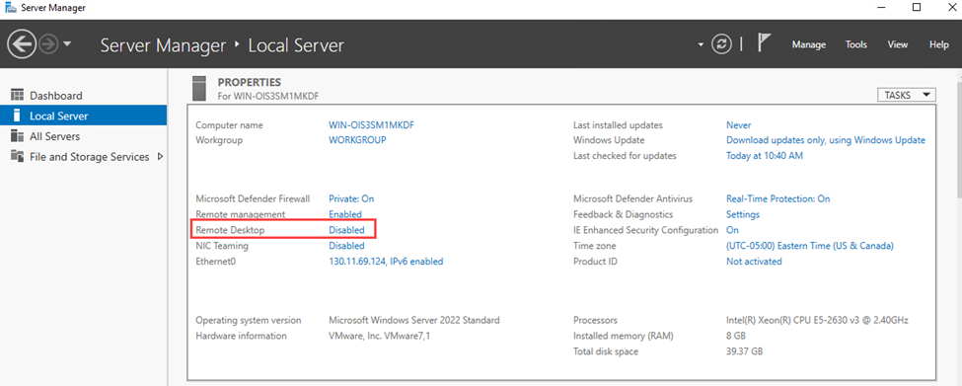
Task: Click the refresh icon in header
Action: pos(721,44)
